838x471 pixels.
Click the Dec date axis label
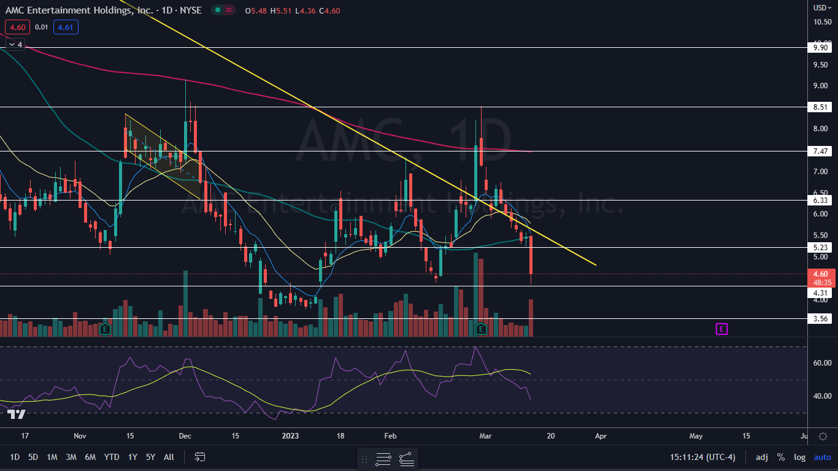pyautogui.click(x=185, y=436)
